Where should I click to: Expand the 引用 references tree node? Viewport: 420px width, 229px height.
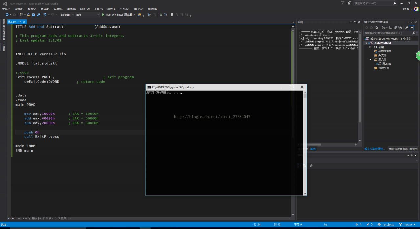click(370, 47)
